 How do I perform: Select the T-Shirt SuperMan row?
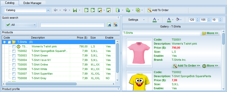coord(58,74)
